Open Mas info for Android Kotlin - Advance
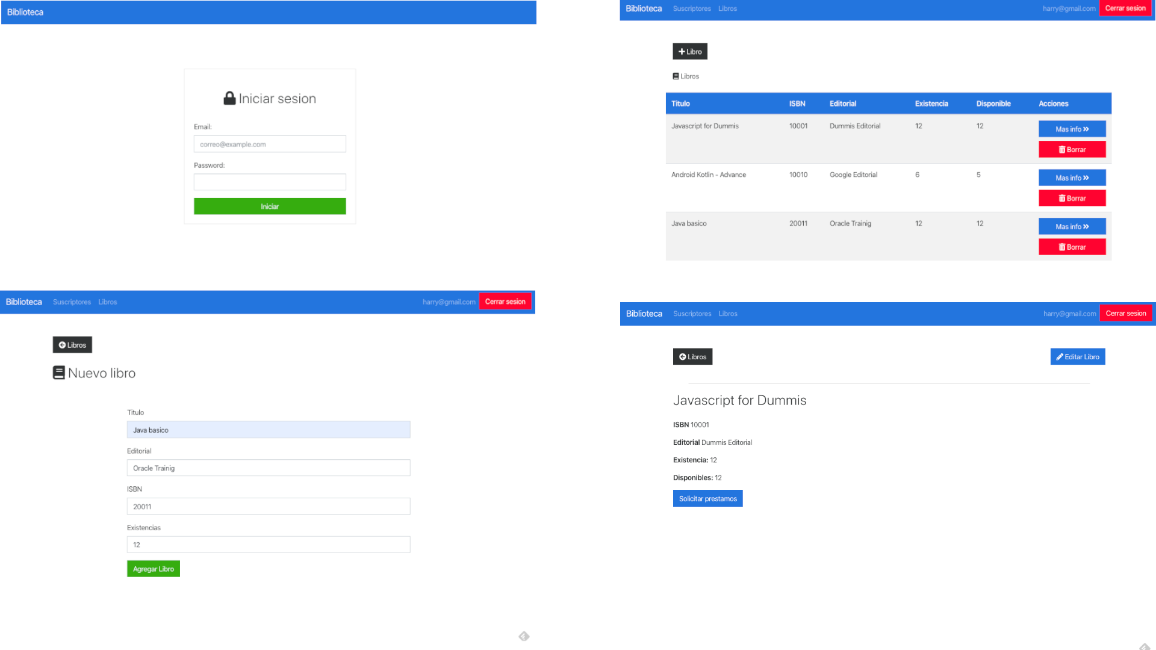 (x=1072, y=178)
